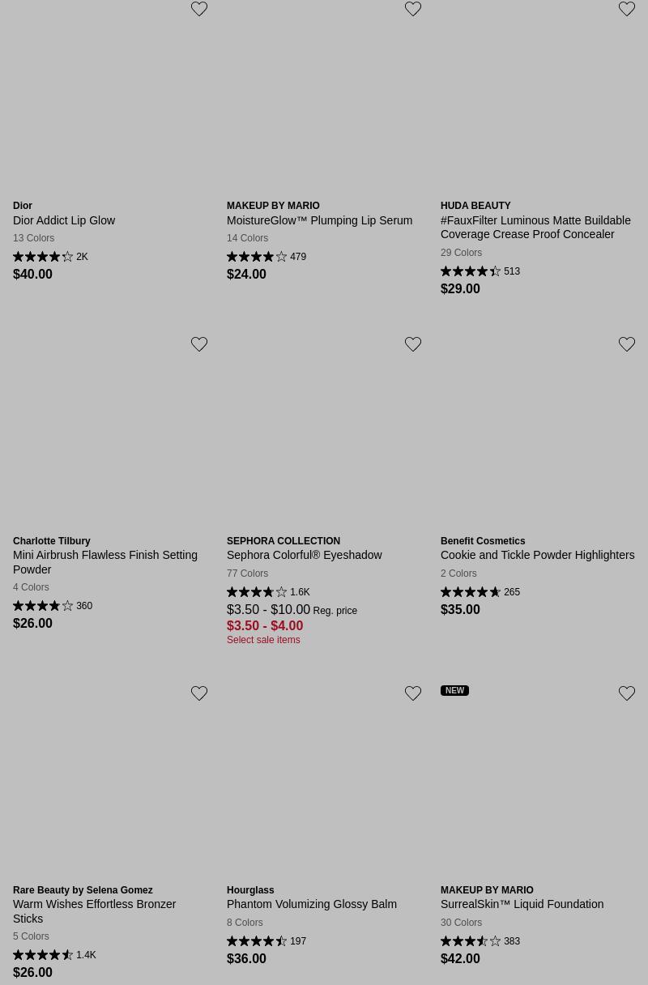View Sephora Colorful Eyeshadow details
Screen dimensions: 648x985
(304, 555)
